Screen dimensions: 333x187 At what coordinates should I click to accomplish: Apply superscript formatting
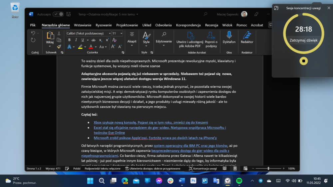pos(107,40)
